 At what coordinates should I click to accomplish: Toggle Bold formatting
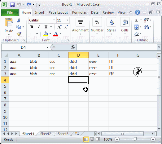(32, 27)
